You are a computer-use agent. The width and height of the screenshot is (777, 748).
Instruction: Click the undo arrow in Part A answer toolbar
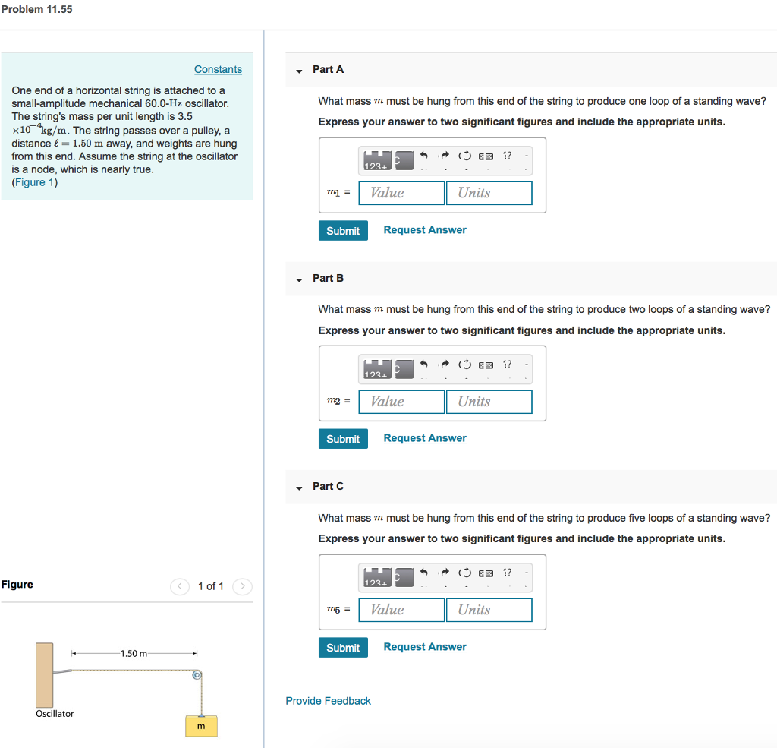click(x=423, y=156)
